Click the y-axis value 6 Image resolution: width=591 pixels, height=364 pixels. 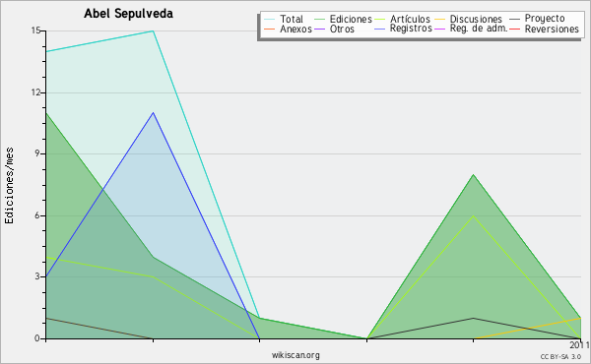[x=37, y=215]
